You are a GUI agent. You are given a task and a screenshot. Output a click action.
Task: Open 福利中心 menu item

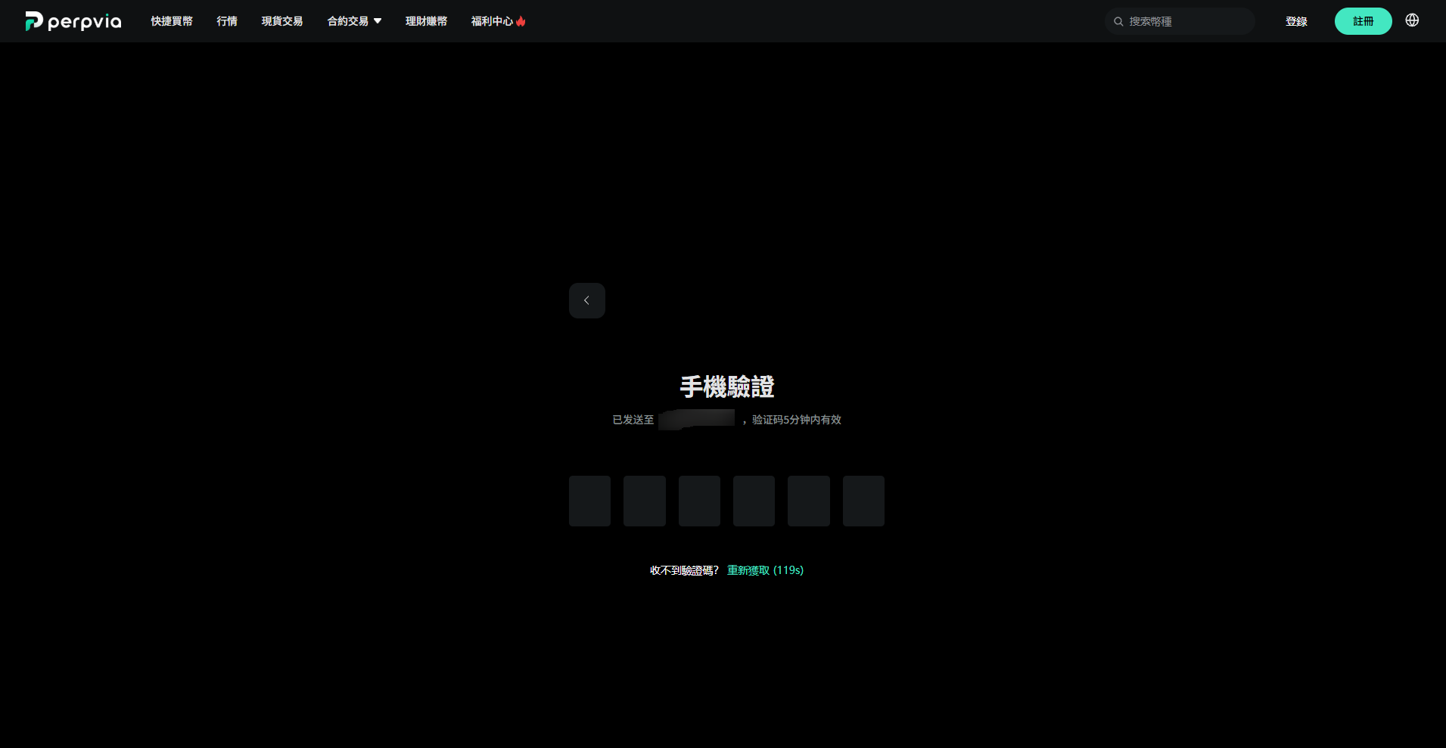point(492,21)
